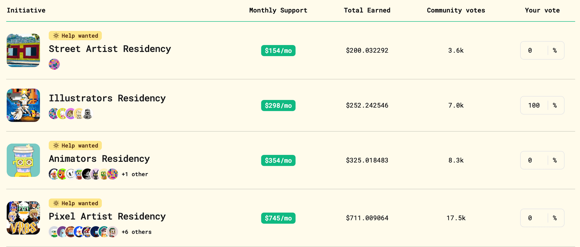Show the +6 others contributors list
The image size is (580, 247).
click(x=137, y=232)
